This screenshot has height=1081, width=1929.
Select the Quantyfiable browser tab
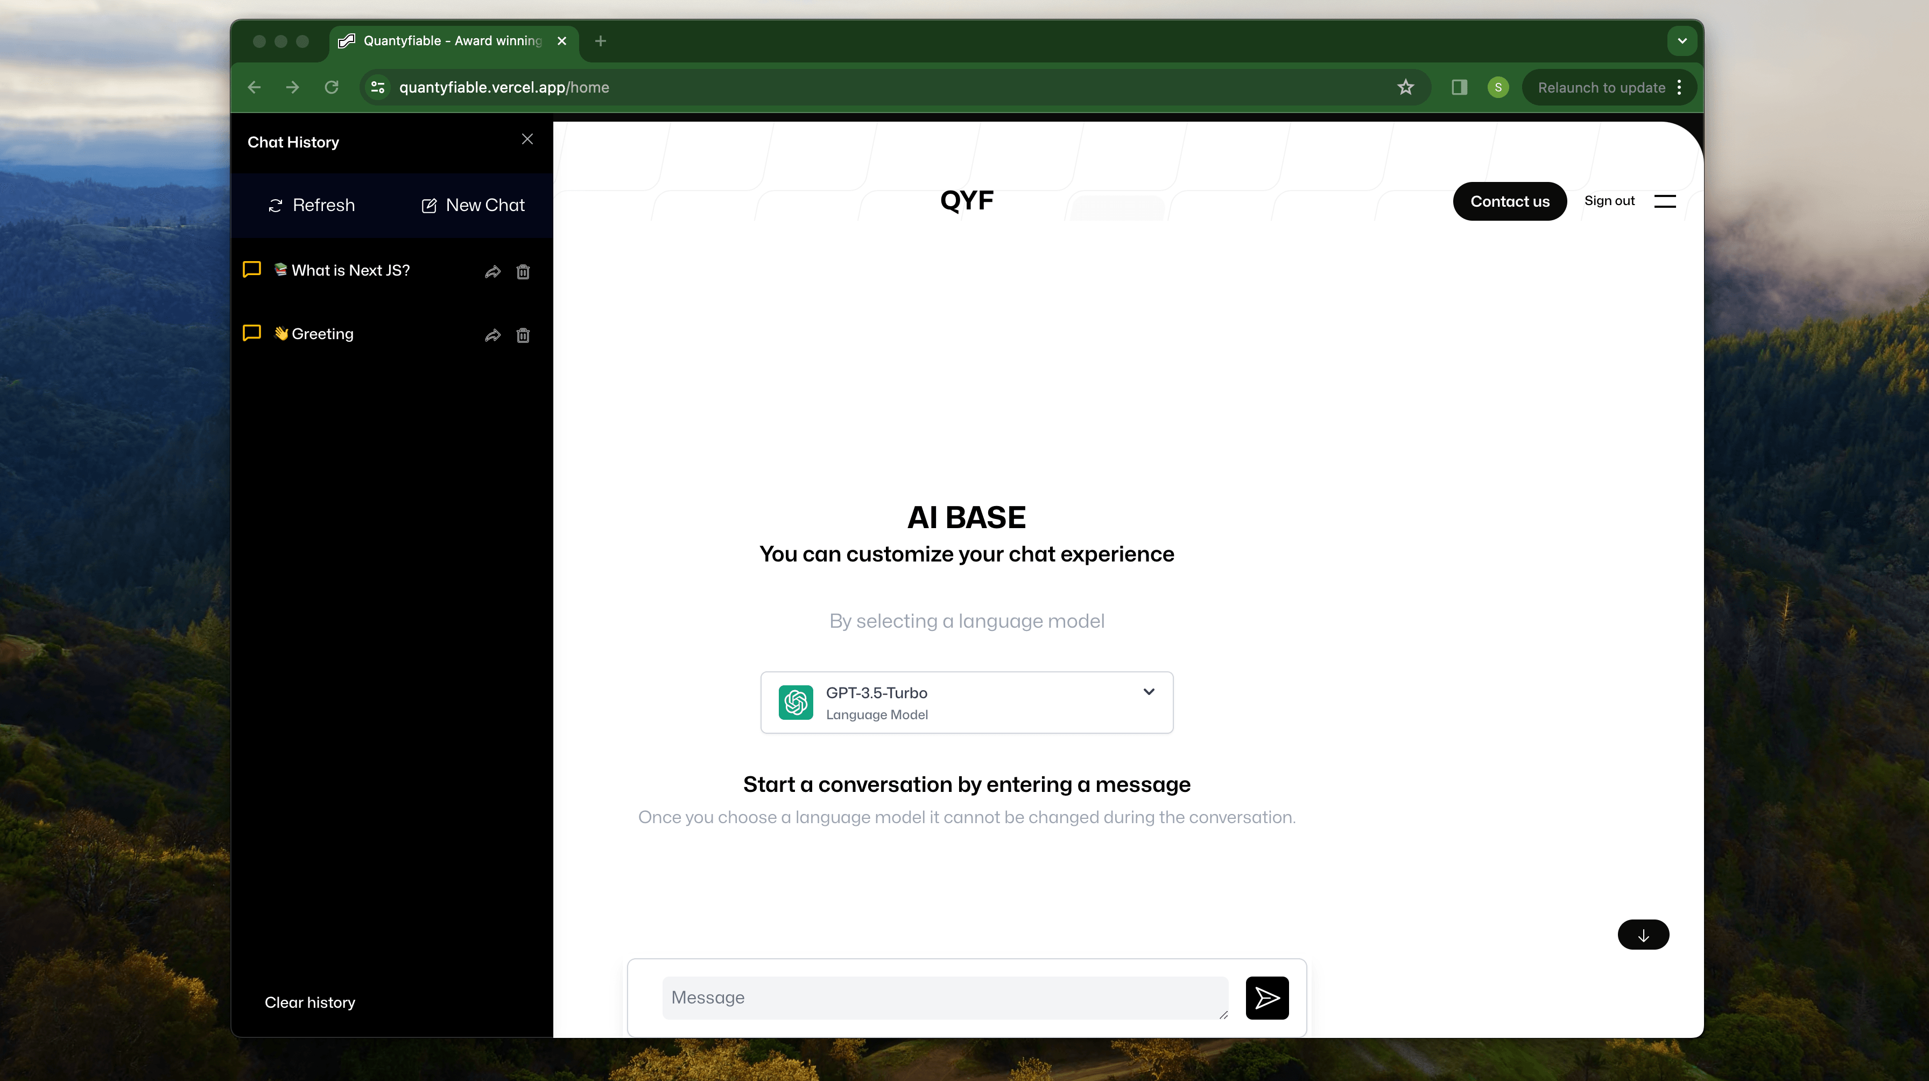click(453, 41)
